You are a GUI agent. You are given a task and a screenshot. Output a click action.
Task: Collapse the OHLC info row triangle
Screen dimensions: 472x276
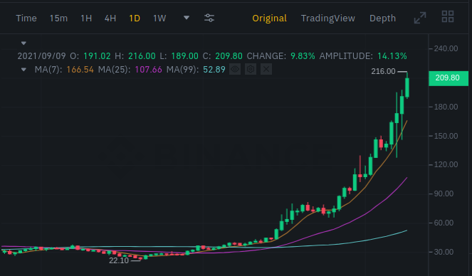tap(23, 43)
